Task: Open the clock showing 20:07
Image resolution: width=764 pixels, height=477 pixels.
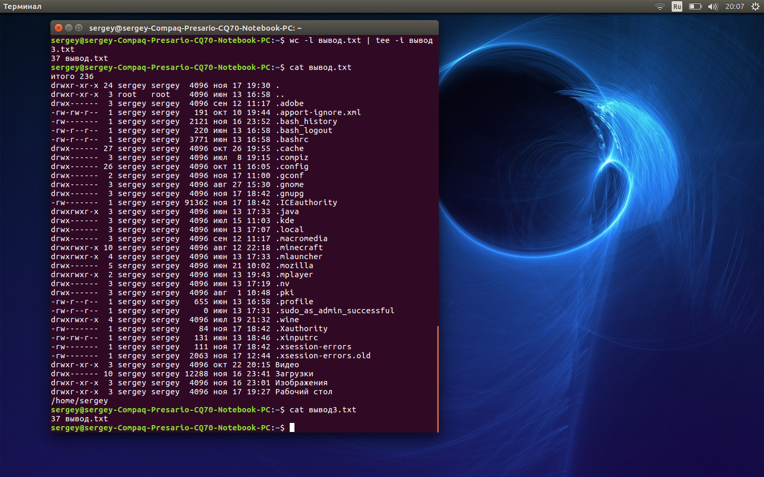Action: (x=736, y=6)
